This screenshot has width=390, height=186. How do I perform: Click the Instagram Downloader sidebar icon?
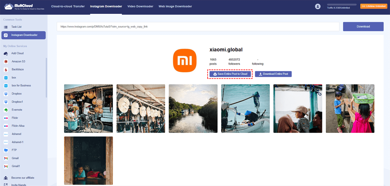[6, 35]
